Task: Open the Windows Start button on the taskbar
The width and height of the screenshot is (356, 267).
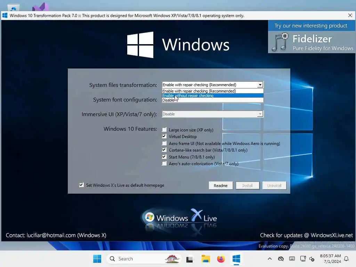Action: tap(97, 259)
